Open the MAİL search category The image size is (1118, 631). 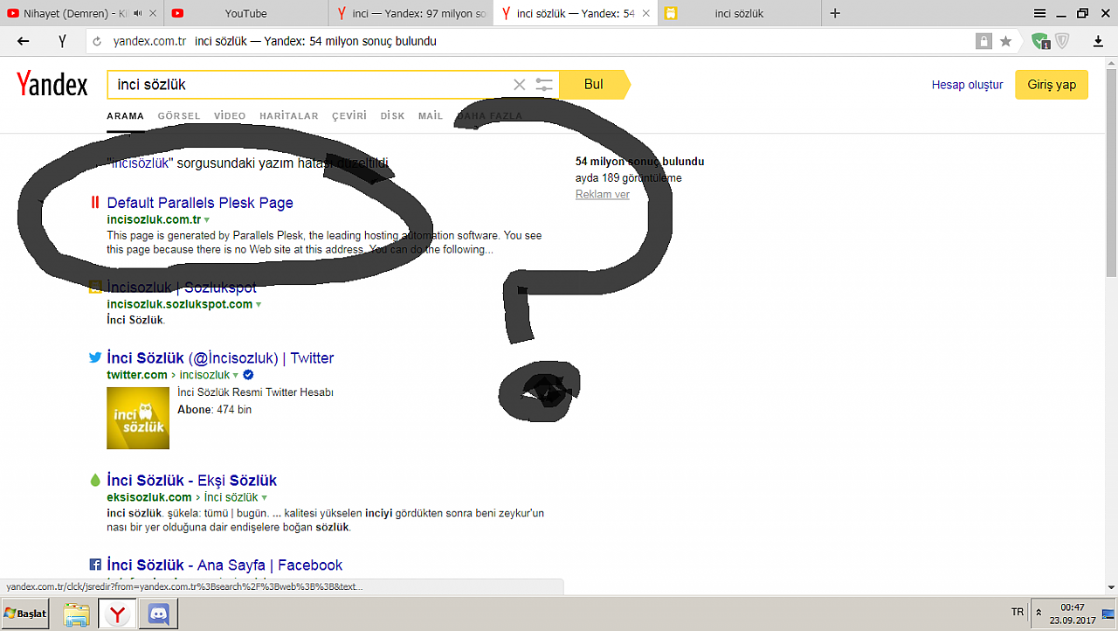[x=431, y=115]
